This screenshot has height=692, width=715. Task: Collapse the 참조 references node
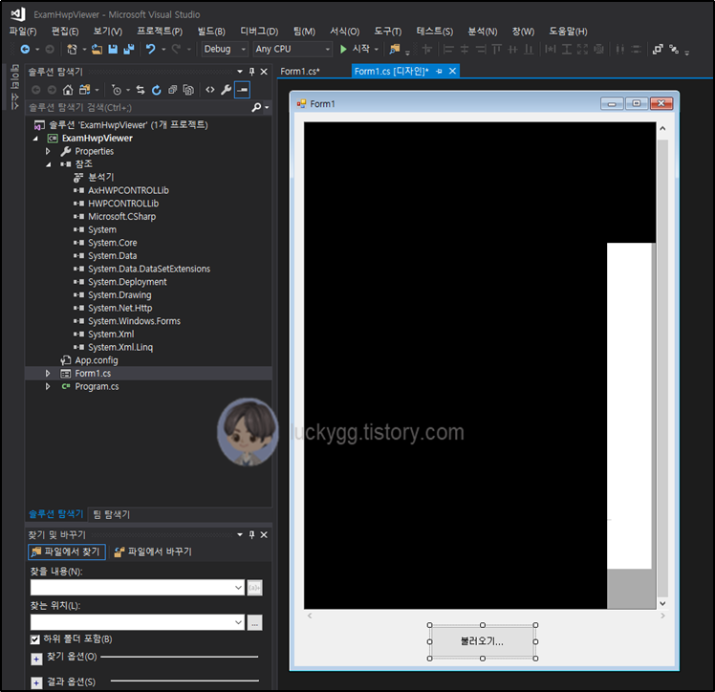(49, 164)
